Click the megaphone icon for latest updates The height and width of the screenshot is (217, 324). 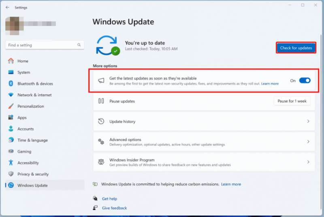(101, 81)
